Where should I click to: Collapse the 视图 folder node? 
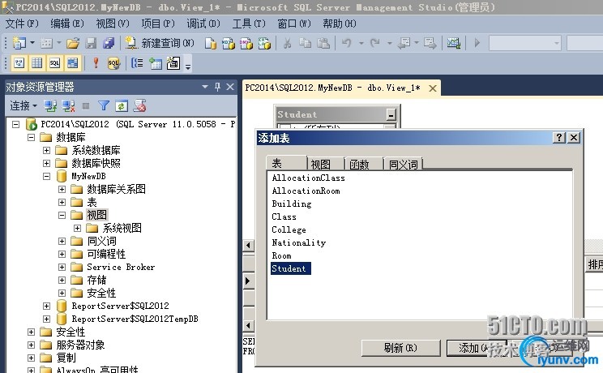62,215
